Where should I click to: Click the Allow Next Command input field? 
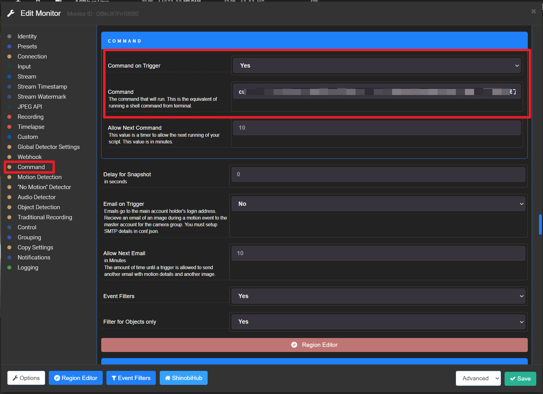pos(377,128)
